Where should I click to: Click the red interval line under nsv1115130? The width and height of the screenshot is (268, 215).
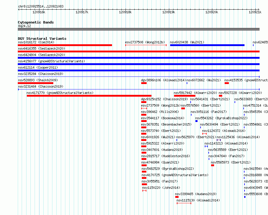point(184,203)
